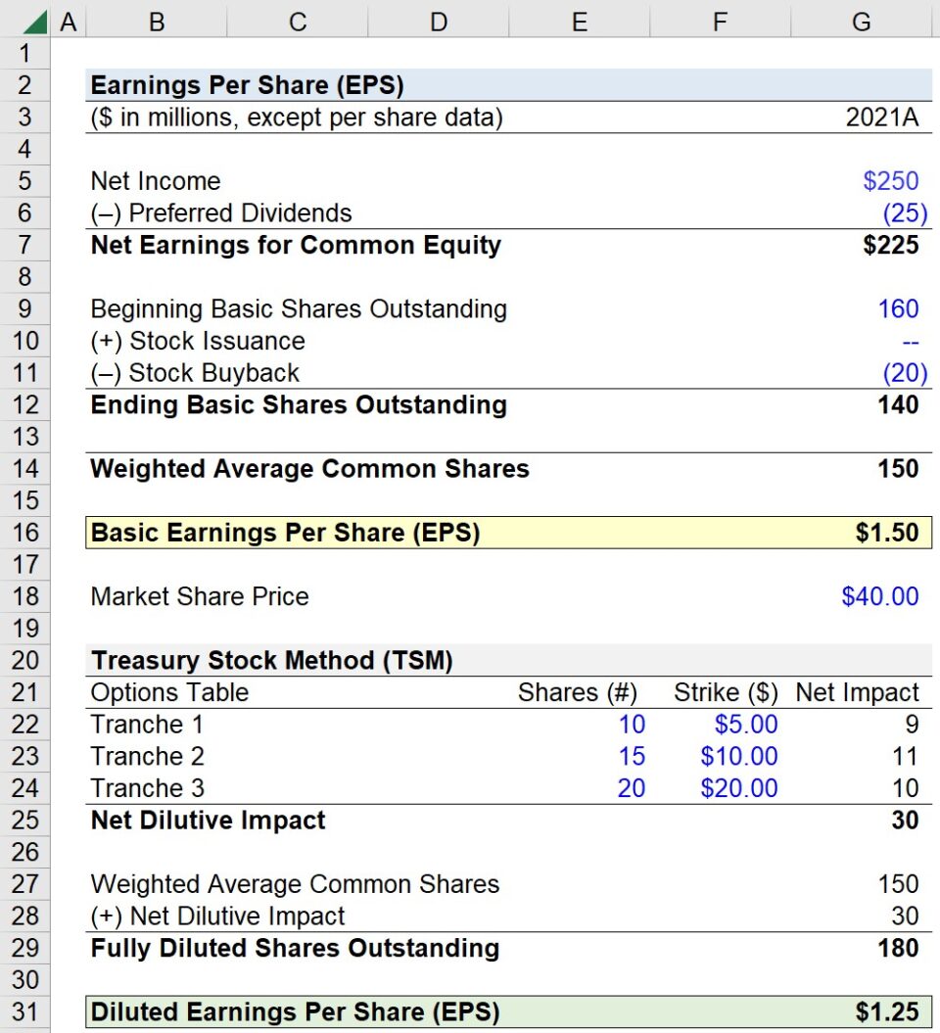Select row 31 header
The width and height of the screenshot is (940, 1033).
pos(26,1010)
